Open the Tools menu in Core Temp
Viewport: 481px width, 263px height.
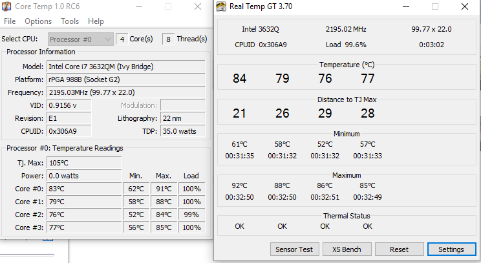pyautogui.click(x=70, y=21)
